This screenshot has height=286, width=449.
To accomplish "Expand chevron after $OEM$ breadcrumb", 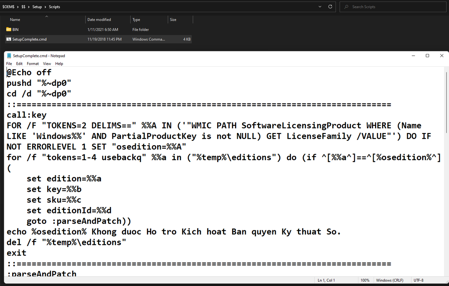I will pos(18,7).
